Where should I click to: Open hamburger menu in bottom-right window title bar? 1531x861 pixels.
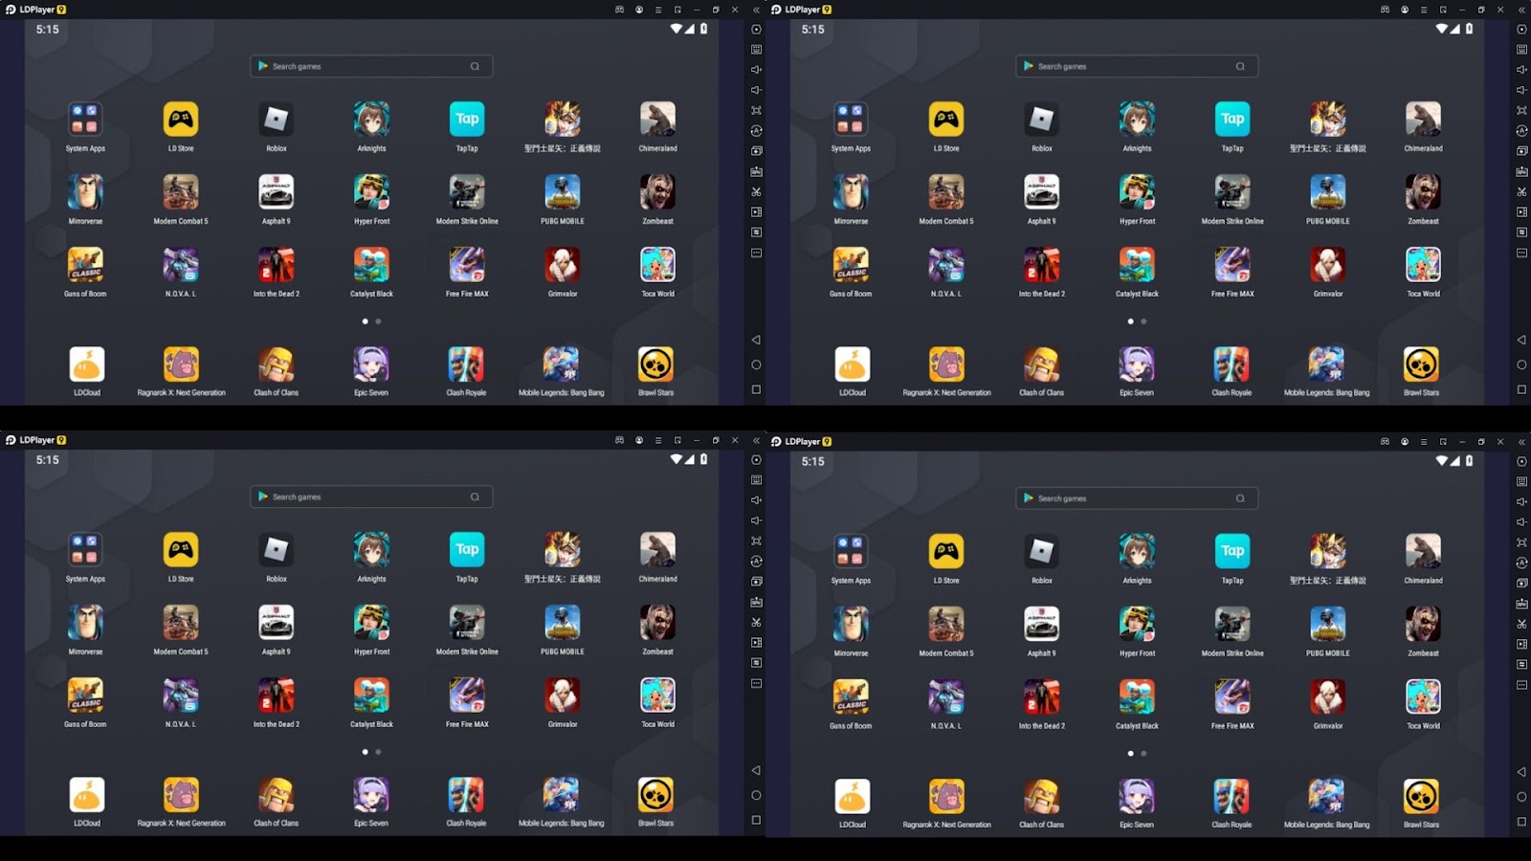click(x=1424, y=442)
